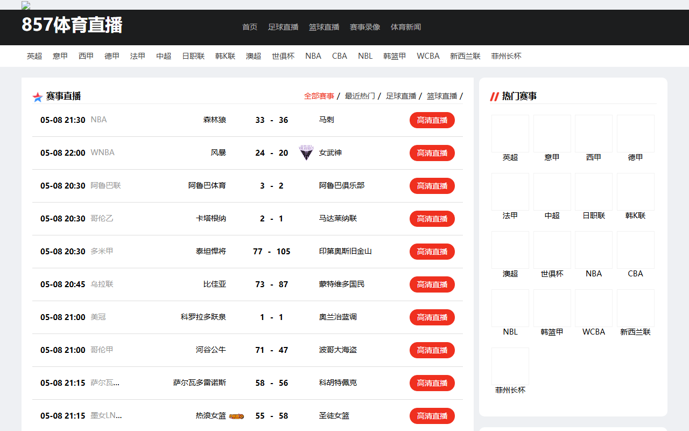The image size is (689, 431).
Task: Open 日职联 in the league bar
Action: point(193,56)
